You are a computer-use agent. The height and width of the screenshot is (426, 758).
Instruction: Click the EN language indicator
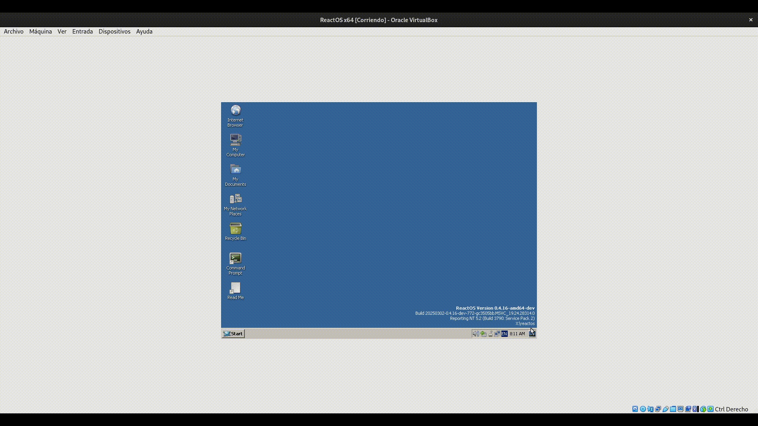pyautogui.click(x=504, y=334)
